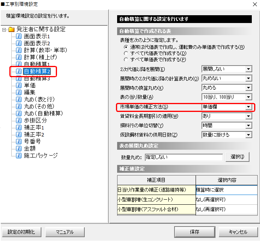Click the icon beside 丸め(その他)
260x241 pixels.
click(19, 106)
